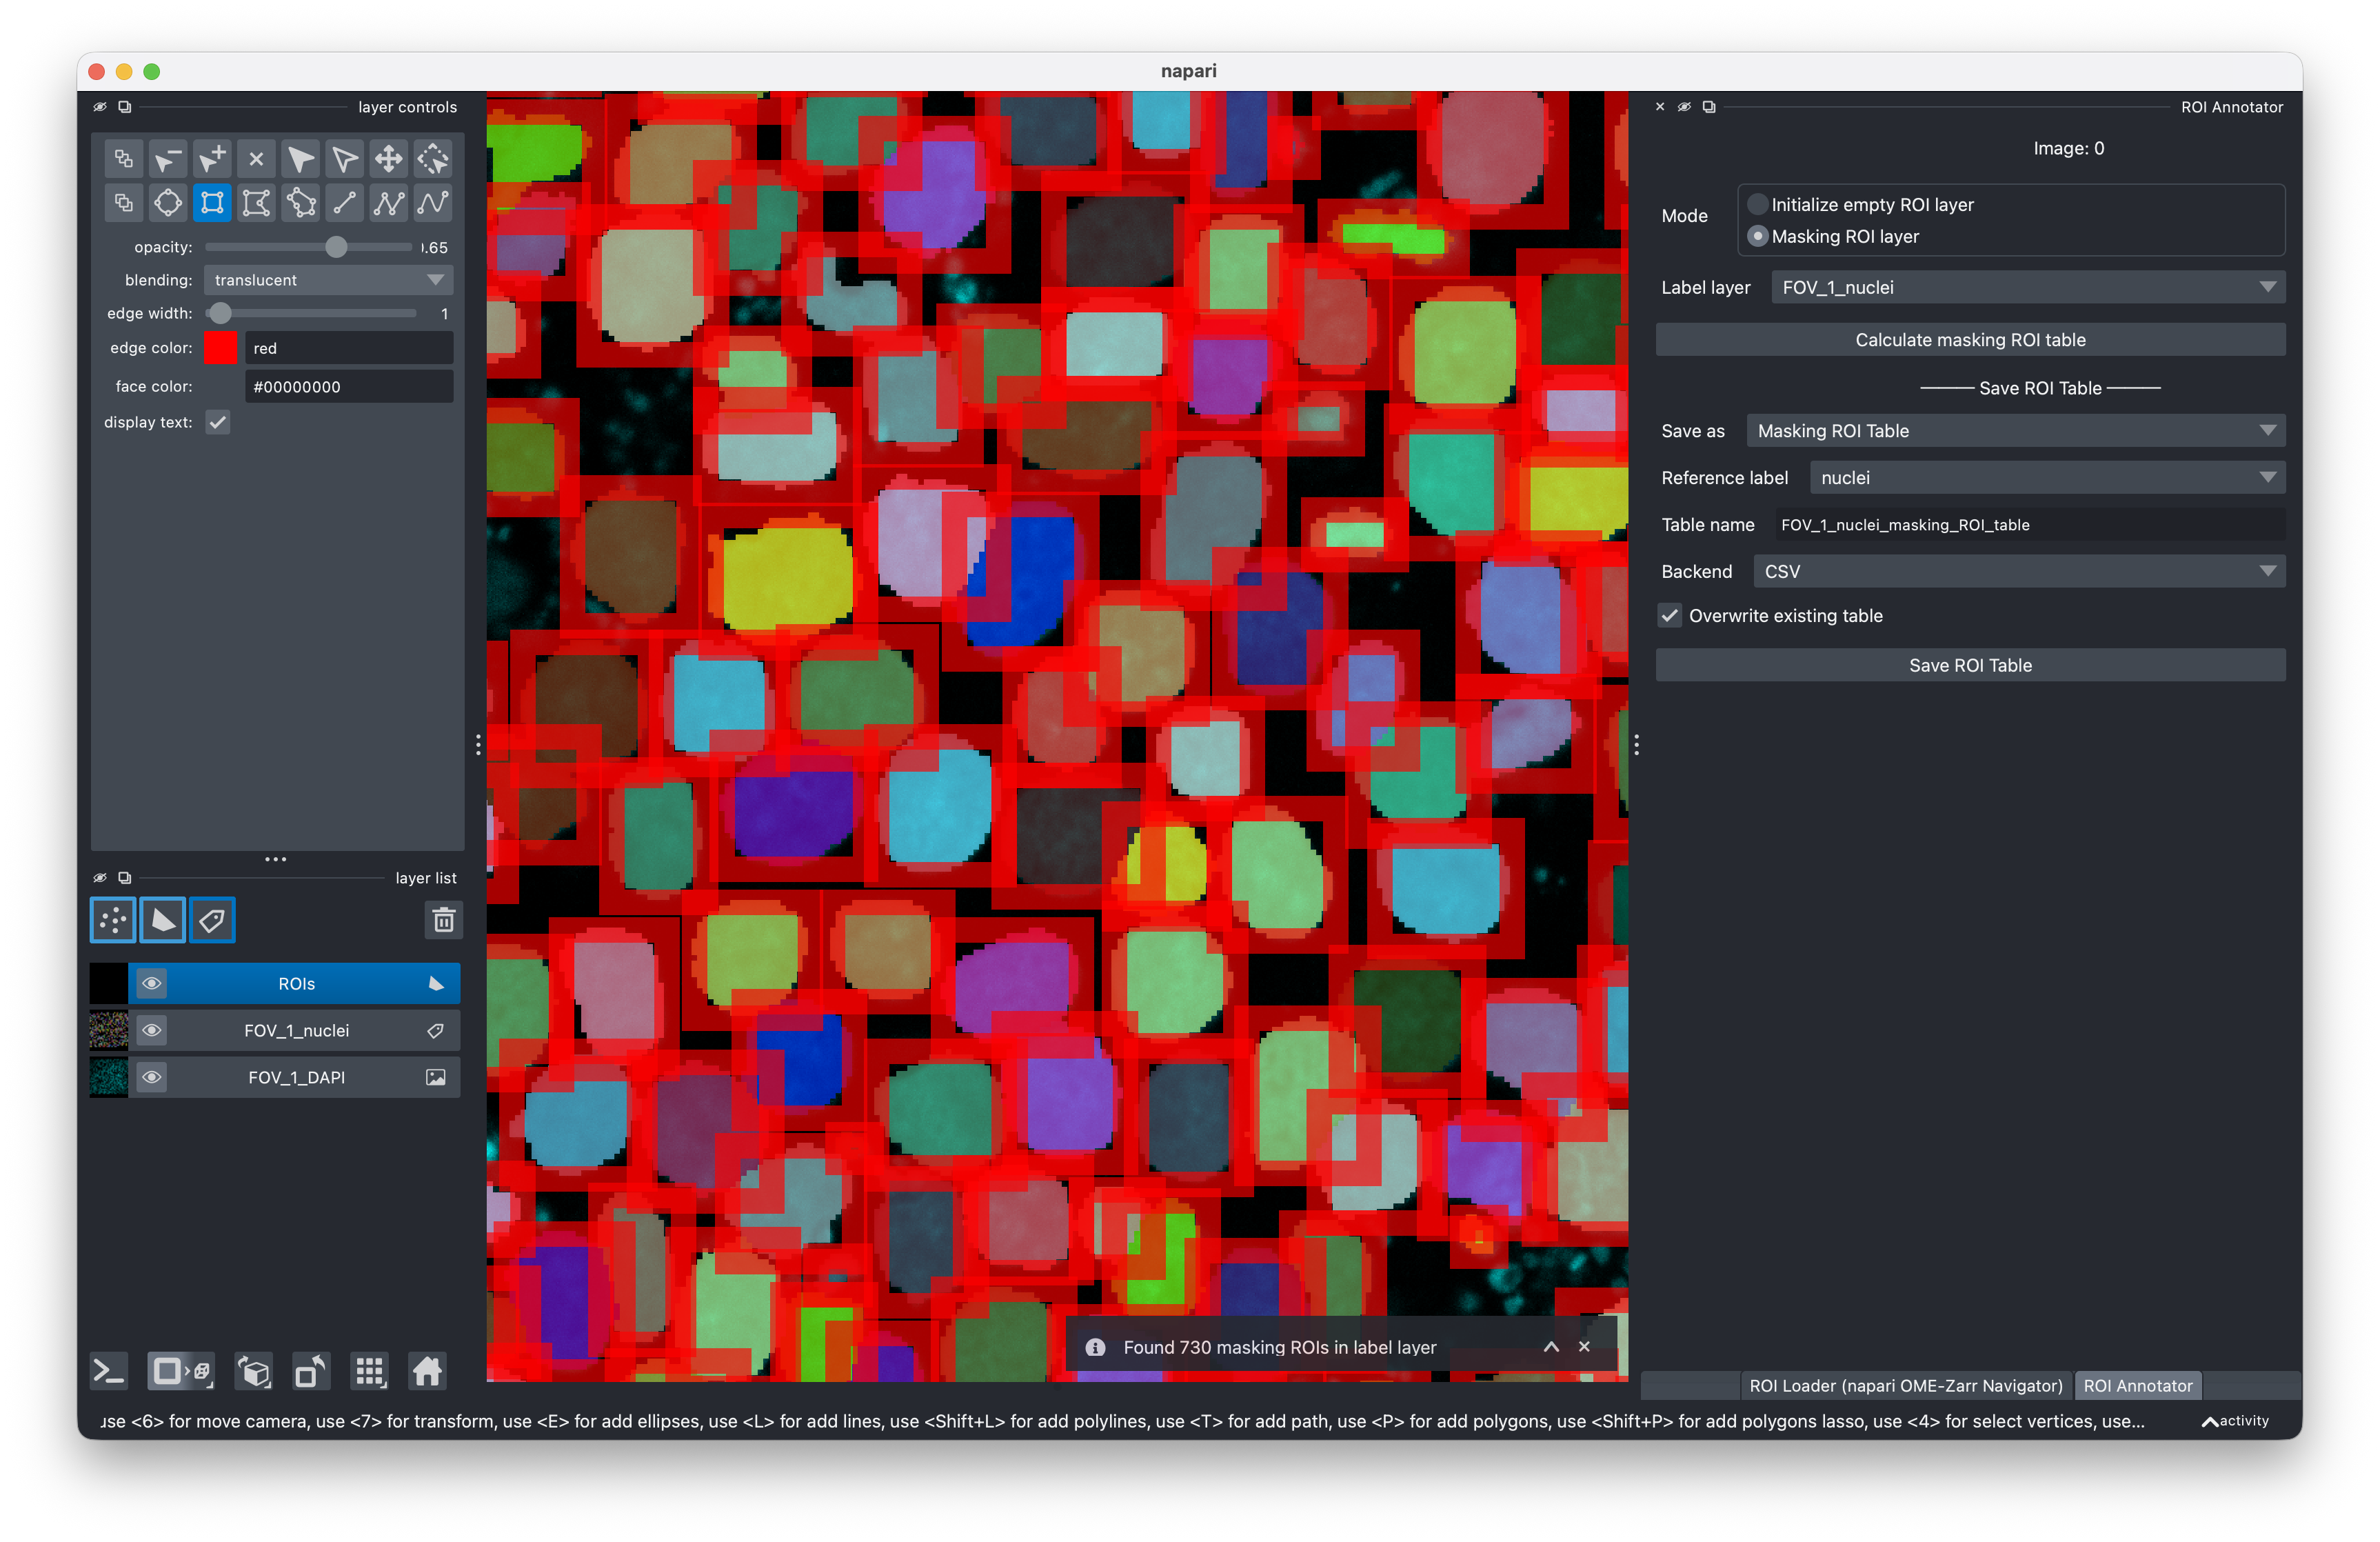The width and height of the screenshot is (2380, 1542).
Task: Choose the add polygon tool
Action: click(x=256, y=203)
